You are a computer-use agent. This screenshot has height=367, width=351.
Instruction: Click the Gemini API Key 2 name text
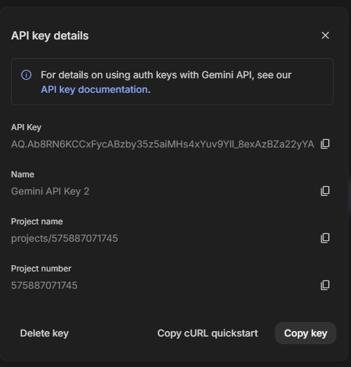click(x=50, y=191)
